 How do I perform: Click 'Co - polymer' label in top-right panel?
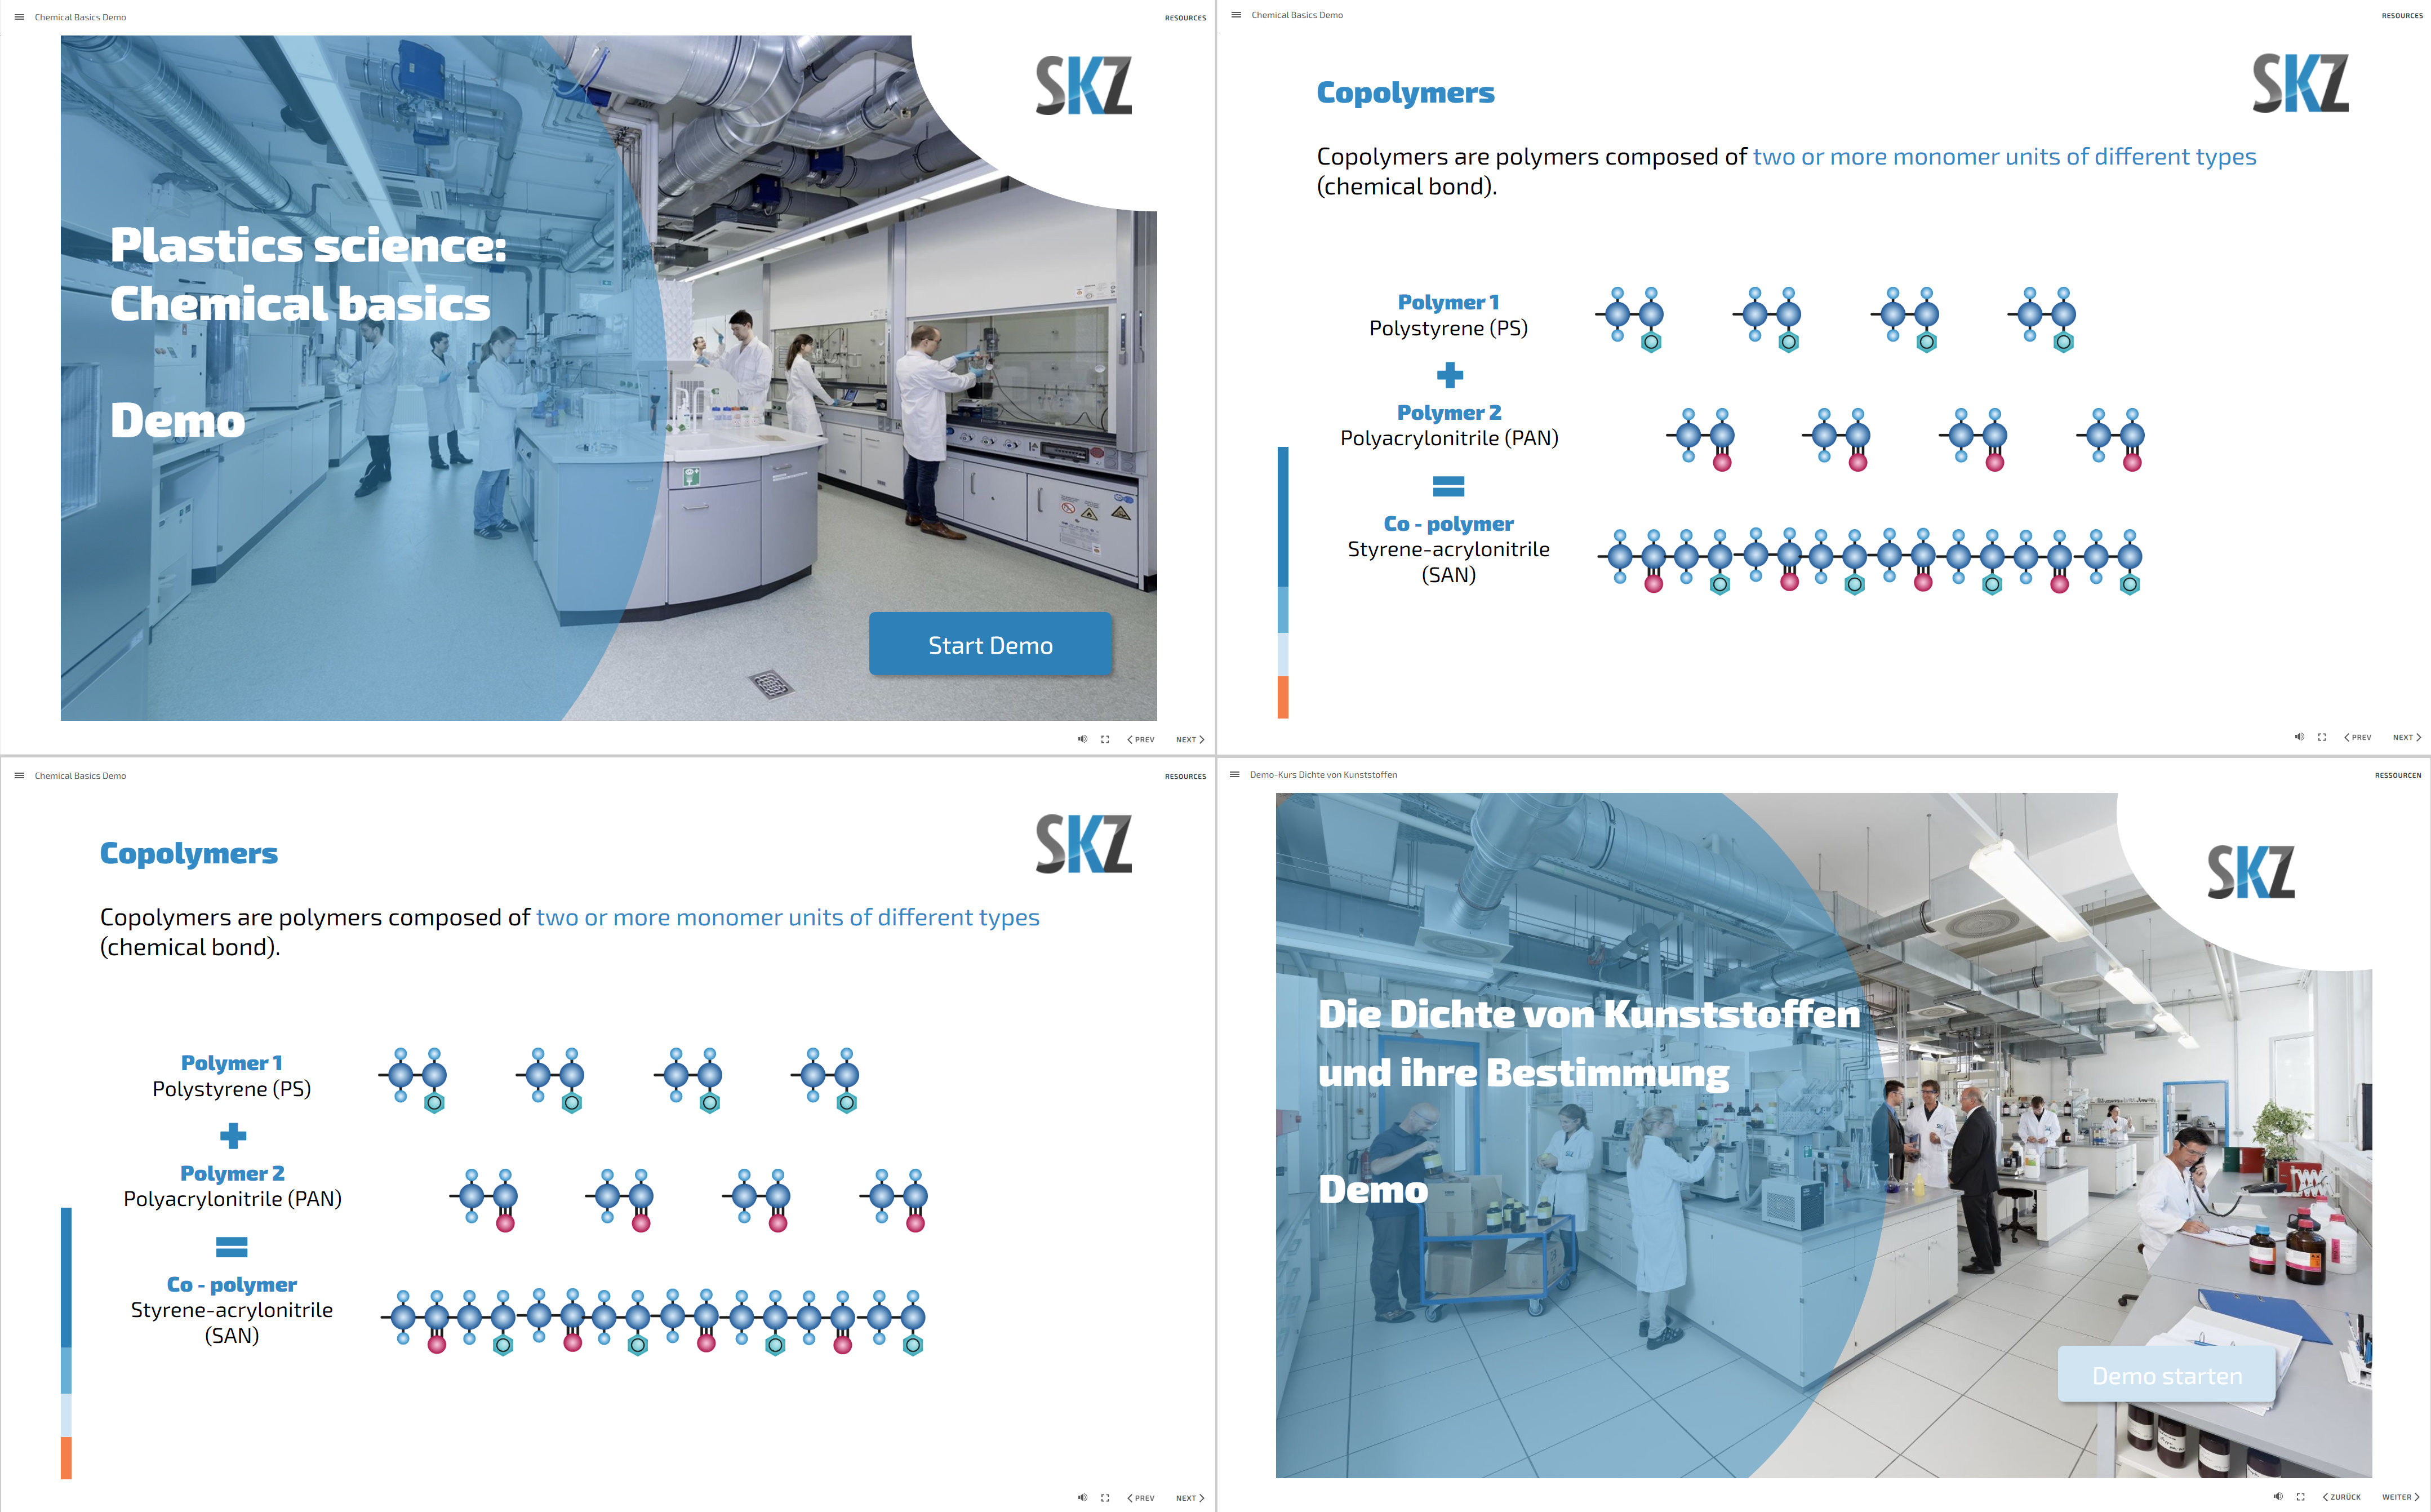(1448, 523)
